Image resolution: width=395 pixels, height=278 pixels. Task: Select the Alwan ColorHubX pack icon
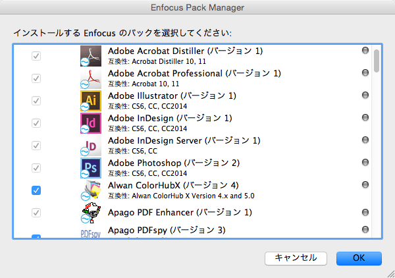[91, 190]
